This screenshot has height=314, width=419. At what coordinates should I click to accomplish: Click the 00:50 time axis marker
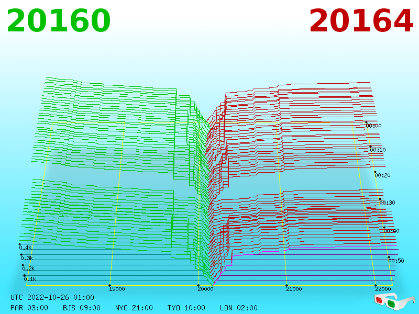click(396, 261)
